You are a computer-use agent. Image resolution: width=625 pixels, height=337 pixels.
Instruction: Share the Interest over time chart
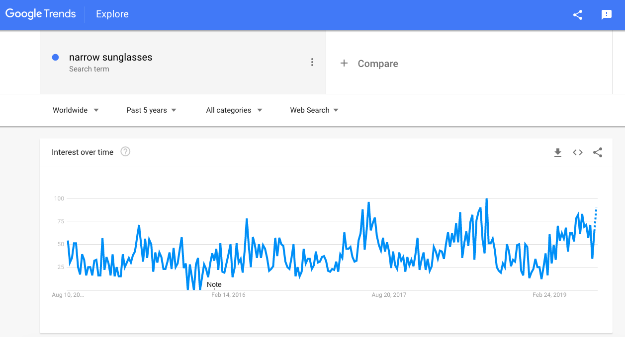coord(598,152)
